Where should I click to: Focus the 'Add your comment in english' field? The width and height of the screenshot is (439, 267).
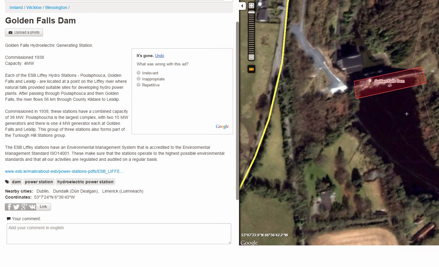[x=119, y=234]
